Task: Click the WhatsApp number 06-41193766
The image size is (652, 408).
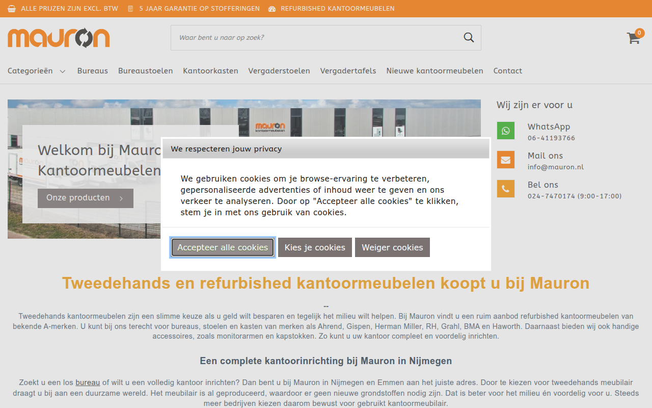Action: coord(552,138)
